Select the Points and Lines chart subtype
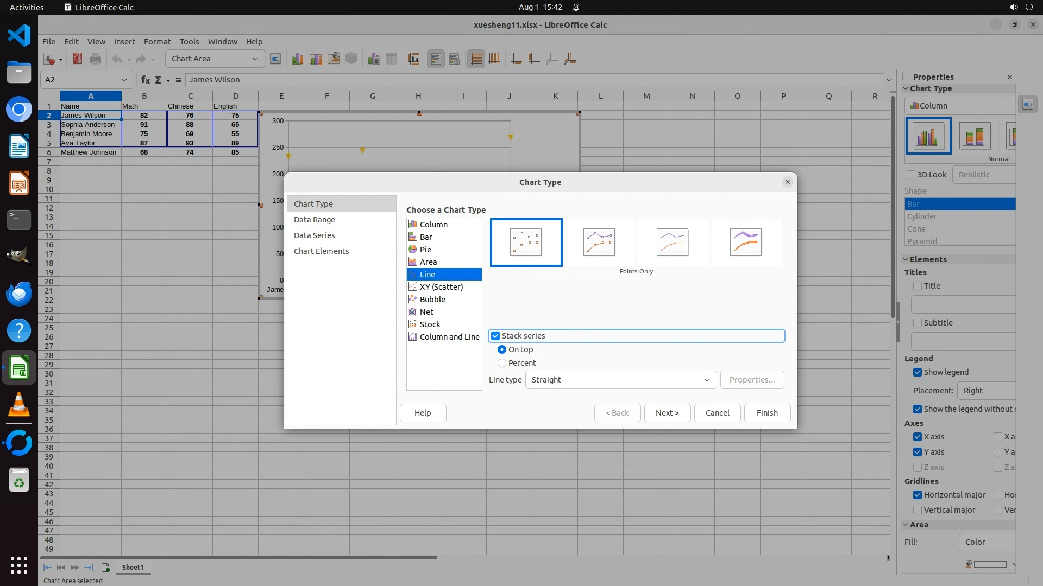 pos(599,242)
